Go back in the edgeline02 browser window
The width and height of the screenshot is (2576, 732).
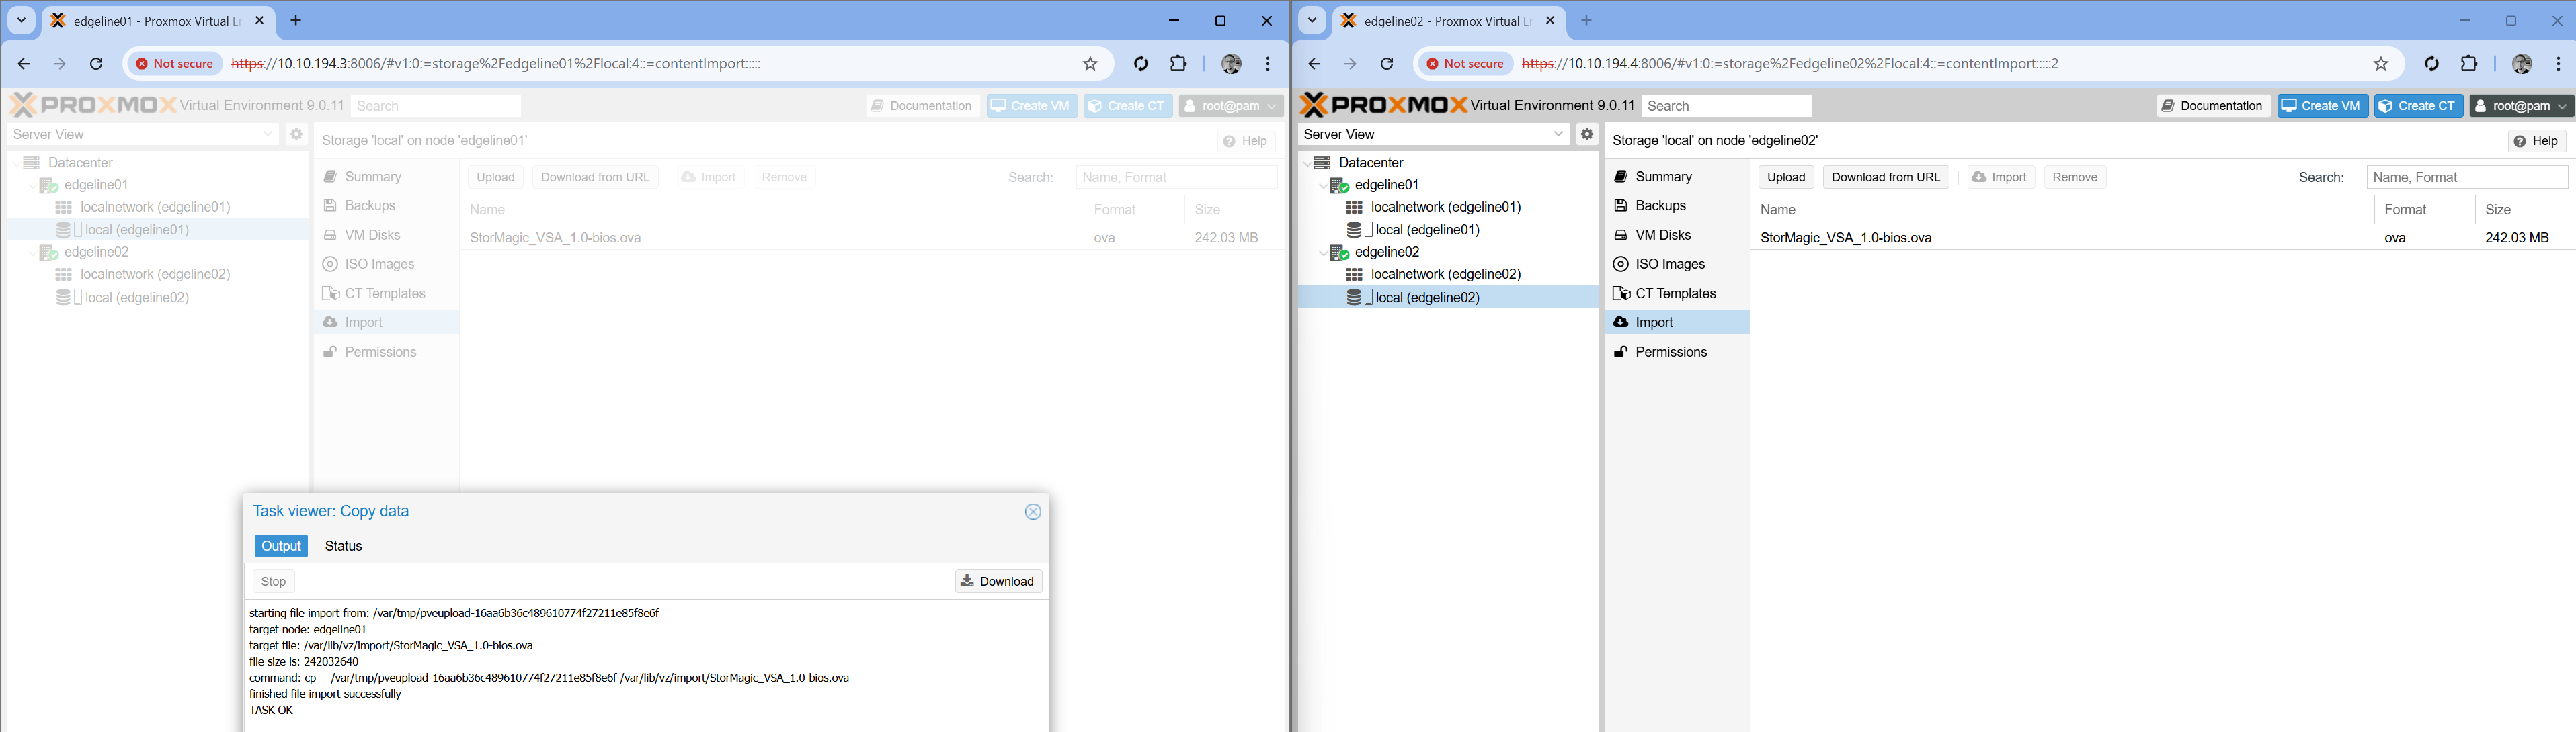(1314, 64)
